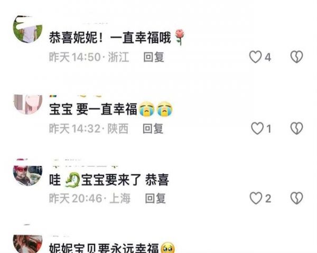Dislike the 恭喜妮妮 comment with broken heart
The image size is (317, 253).
(x=296, y=57)
